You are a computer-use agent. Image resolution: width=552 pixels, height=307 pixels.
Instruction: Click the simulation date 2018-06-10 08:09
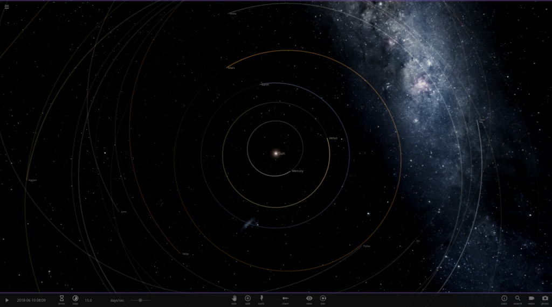click(x=31, y=301)
